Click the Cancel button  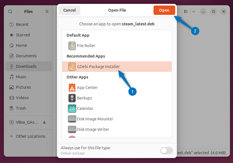[x=69, y=10]
